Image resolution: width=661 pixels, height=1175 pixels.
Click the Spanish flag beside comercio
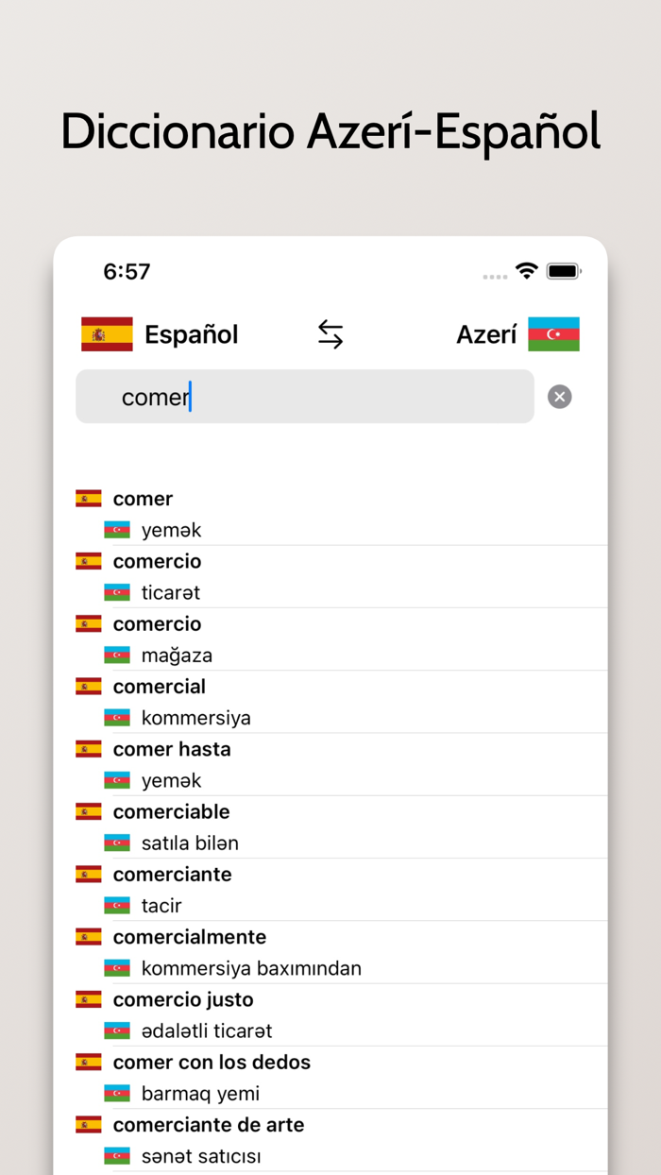pos(88,560)
